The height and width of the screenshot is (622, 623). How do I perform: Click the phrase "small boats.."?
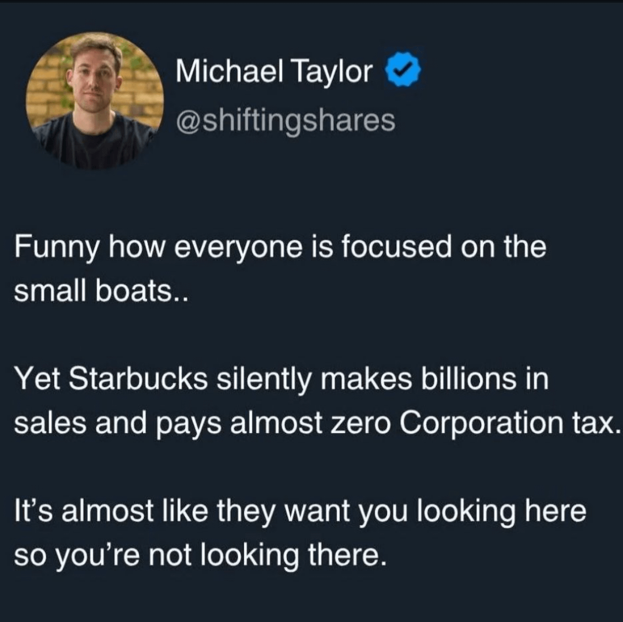click(97, 291)
